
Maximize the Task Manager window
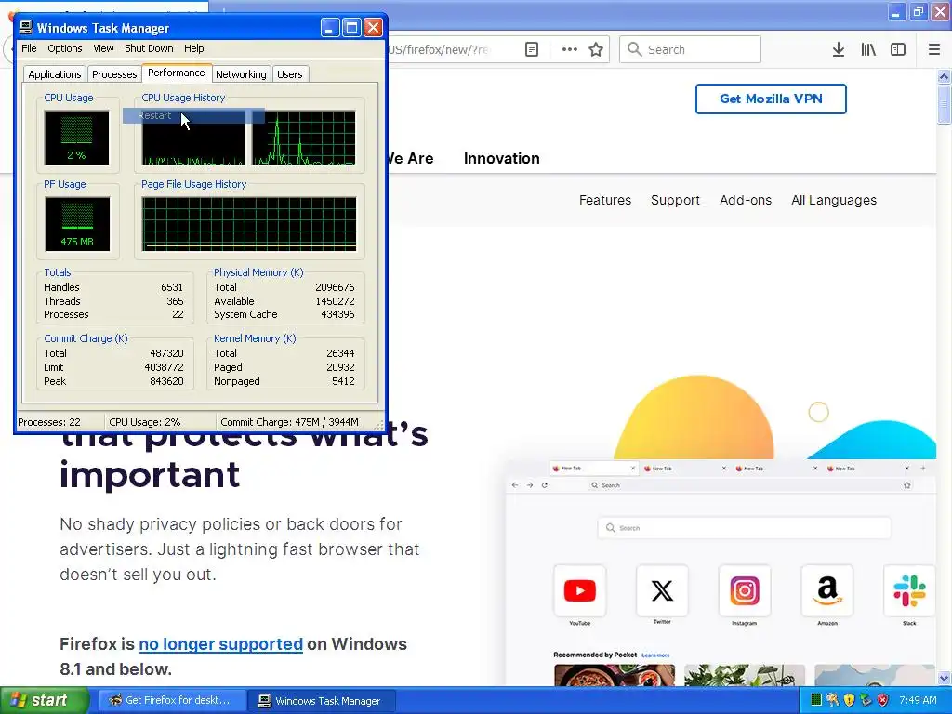coord(351,27)
